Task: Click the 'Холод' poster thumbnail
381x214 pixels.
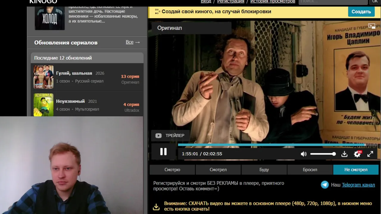Action: click(50, 18)
